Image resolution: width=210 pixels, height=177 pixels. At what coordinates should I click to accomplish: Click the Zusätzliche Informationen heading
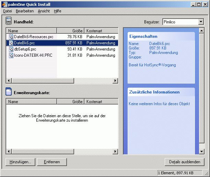click(x=154, y=92)
